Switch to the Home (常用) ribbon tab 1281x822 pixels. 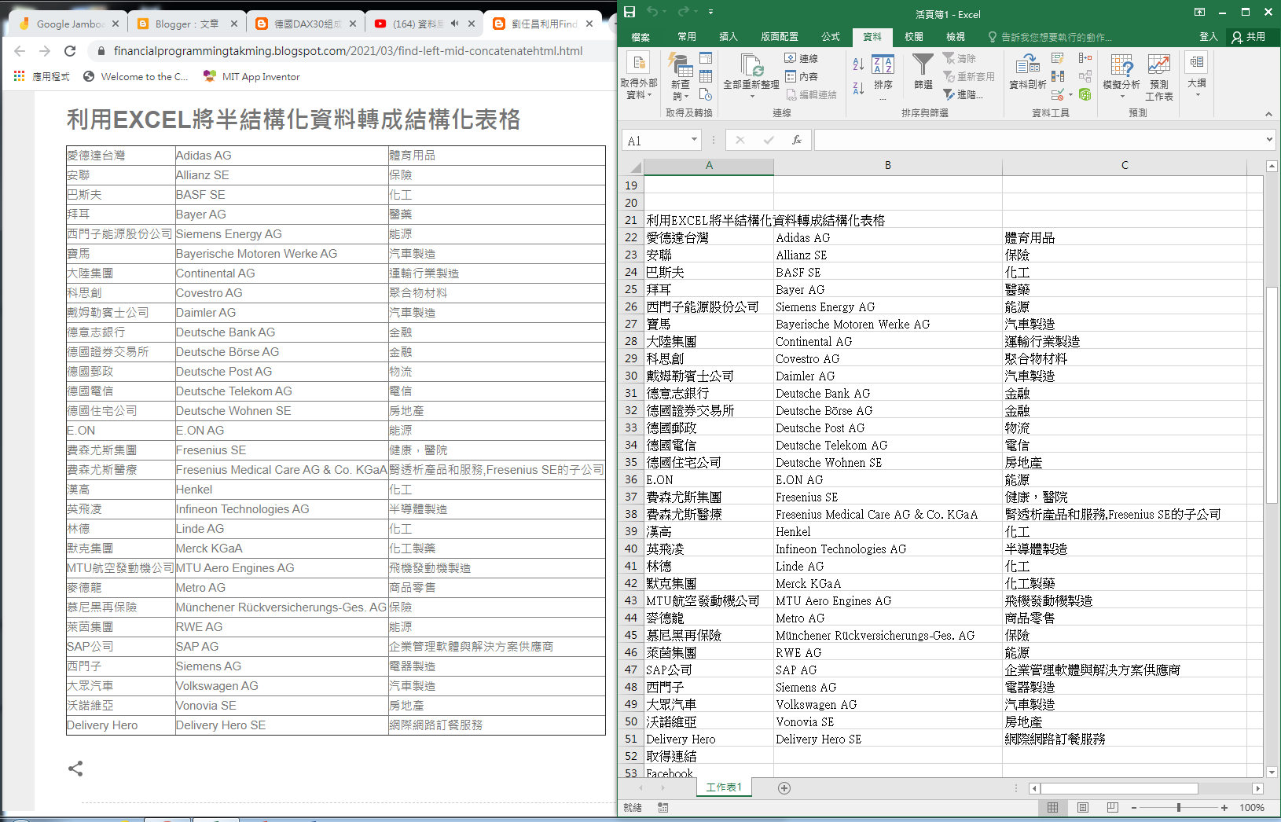687,37
